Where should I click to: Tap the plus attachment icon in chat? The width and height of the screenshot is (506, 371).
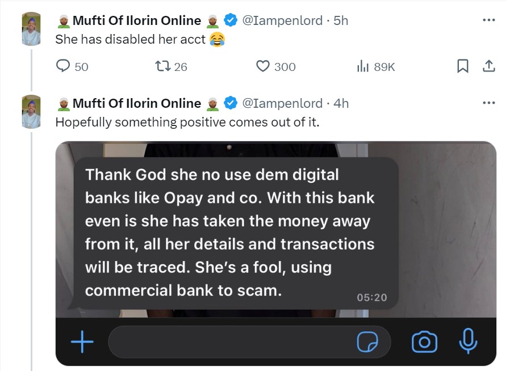[x=82, y=342]
